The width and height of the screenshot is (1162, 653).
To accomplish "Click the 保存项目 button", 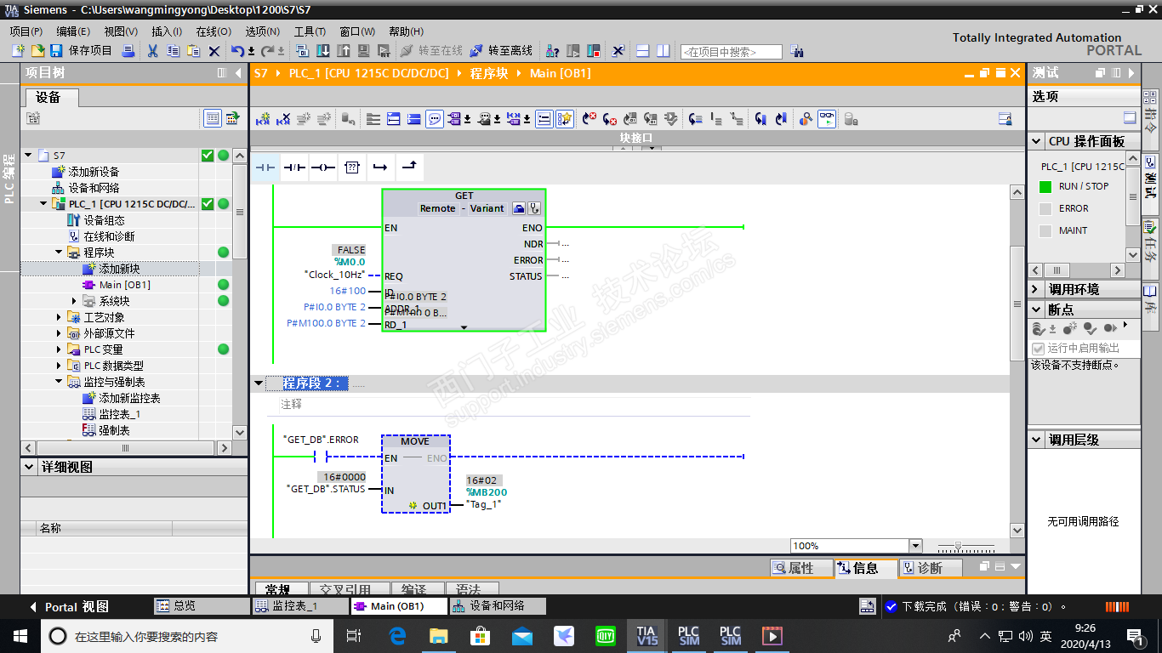I will pos(81,51).
